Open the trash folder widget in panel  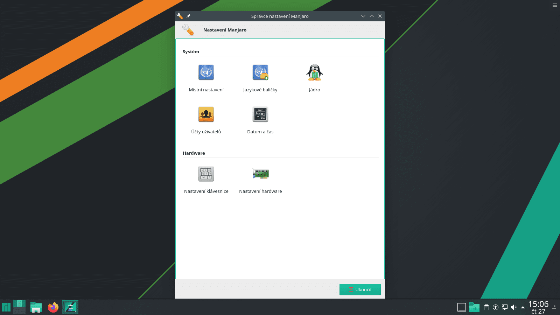474,307
